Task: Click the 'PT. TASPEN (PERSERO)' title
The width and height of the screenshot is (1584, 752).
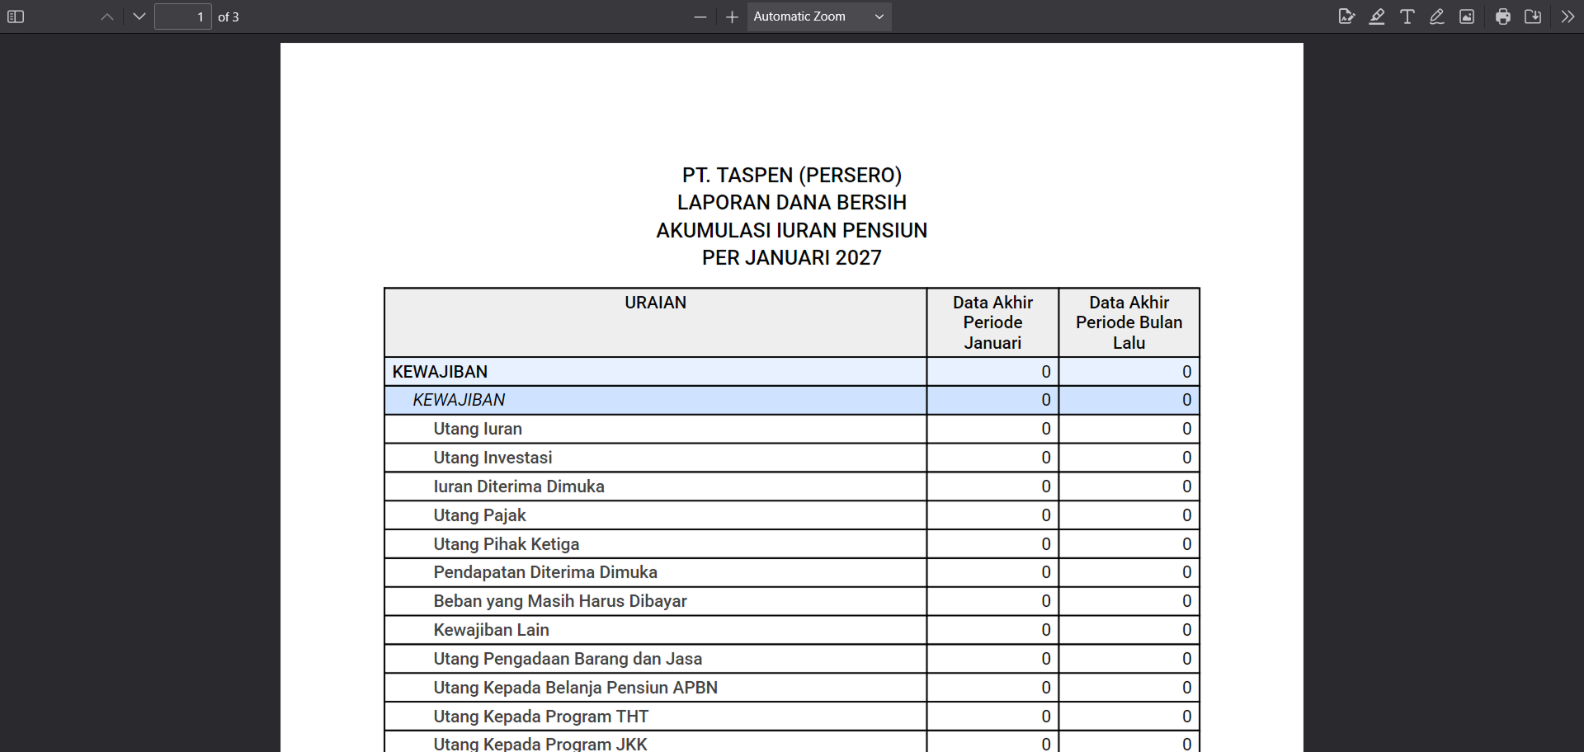Action: [792, 175]
